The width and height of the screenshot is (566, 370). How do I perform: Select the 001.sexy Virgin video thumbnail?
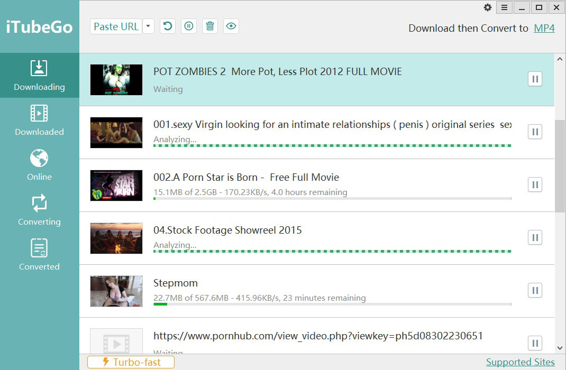click(x=116, y=133)
